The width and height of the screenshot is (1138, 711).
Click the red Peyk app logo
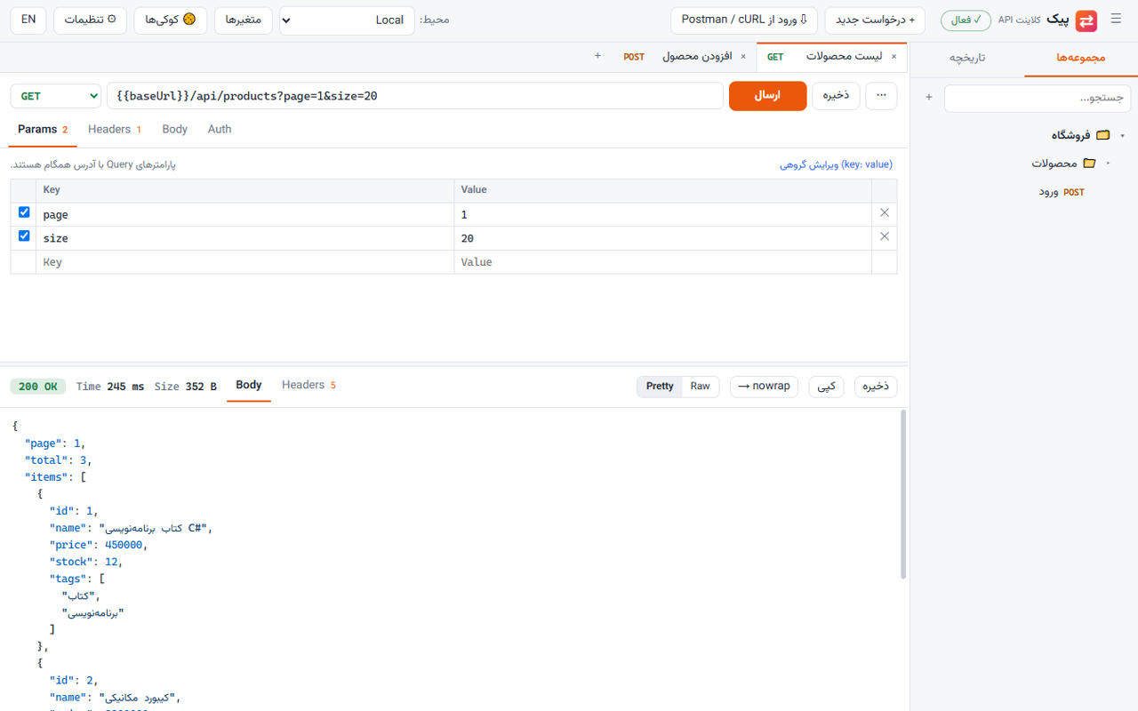point(1086,20)
